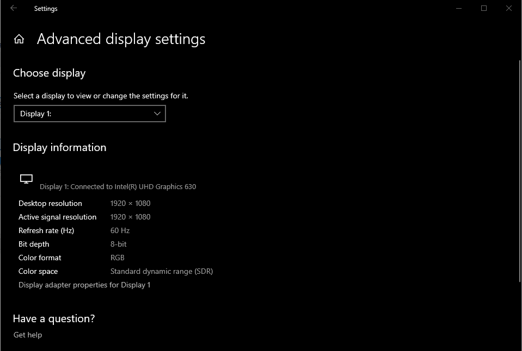522x351 pixels.
Task: Click the RGB Color format value
Action: pyautogui.click(x=117, y=258)
